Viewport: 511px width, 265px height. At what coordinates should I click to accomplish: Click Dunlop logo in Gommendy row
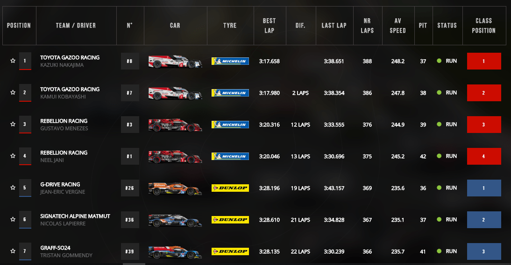click(230, 251)
